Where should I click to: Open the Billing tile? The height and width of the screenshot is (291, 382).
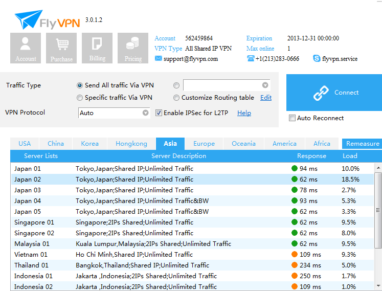click(x=97, y=48)
